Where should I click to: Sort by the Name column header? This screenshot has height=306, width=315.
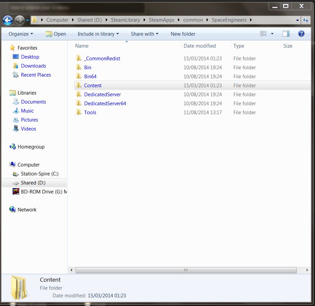coord(82,46)
